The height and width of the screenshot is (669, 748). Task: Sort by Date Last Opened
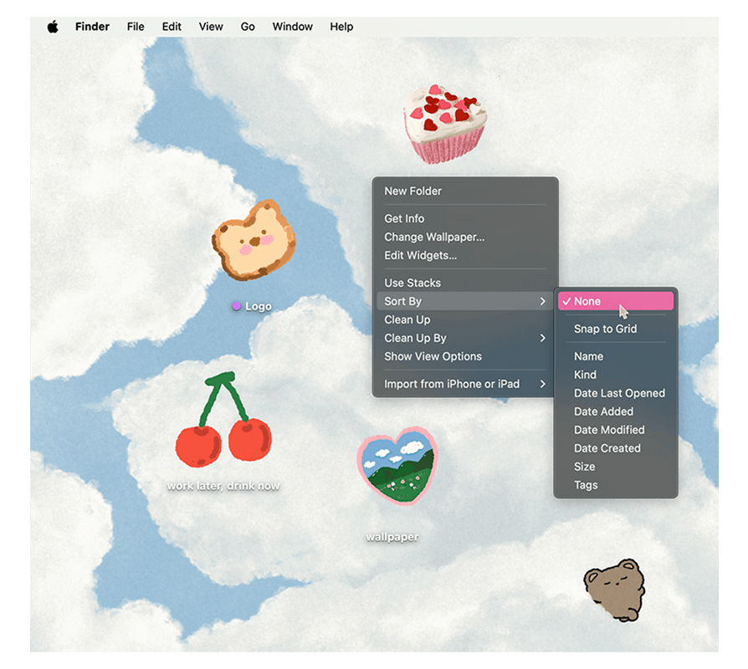[615, 393]
